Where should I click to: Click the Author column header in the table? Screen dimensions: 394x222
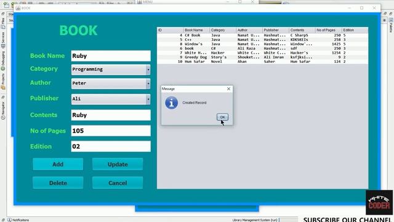249,30
